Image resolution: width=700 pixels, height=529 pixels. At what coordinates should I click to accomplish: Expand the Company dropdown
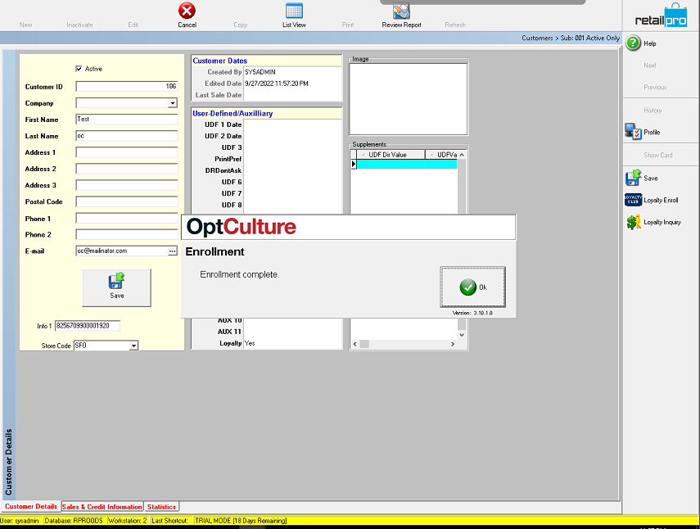click(x=172, y=103)
